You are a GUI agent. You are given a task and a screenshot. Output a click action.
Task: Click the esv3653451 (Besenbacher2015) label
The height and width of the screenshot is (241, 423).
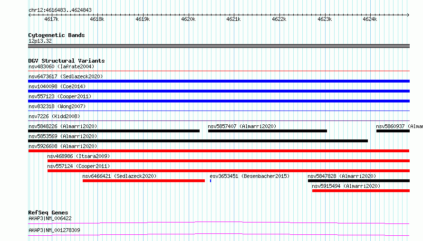tap(250, 176)
